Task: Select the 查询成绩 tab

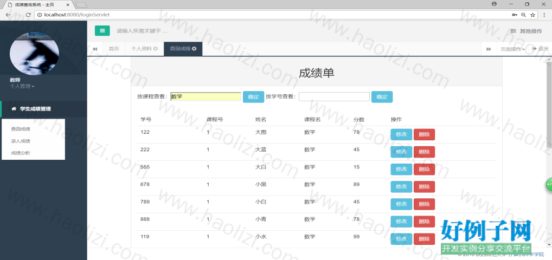Action: pos(183,49)
